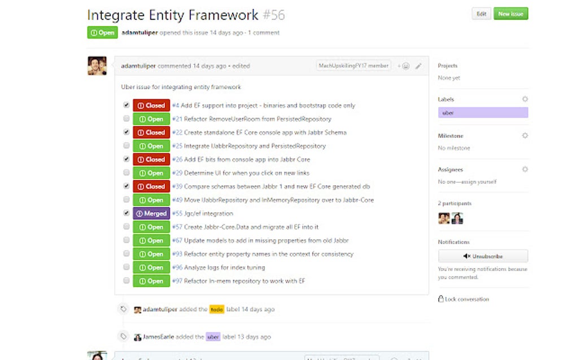576x360 pixels.
Task: Click the yellow todo label tag
Action: pos(217,309)
